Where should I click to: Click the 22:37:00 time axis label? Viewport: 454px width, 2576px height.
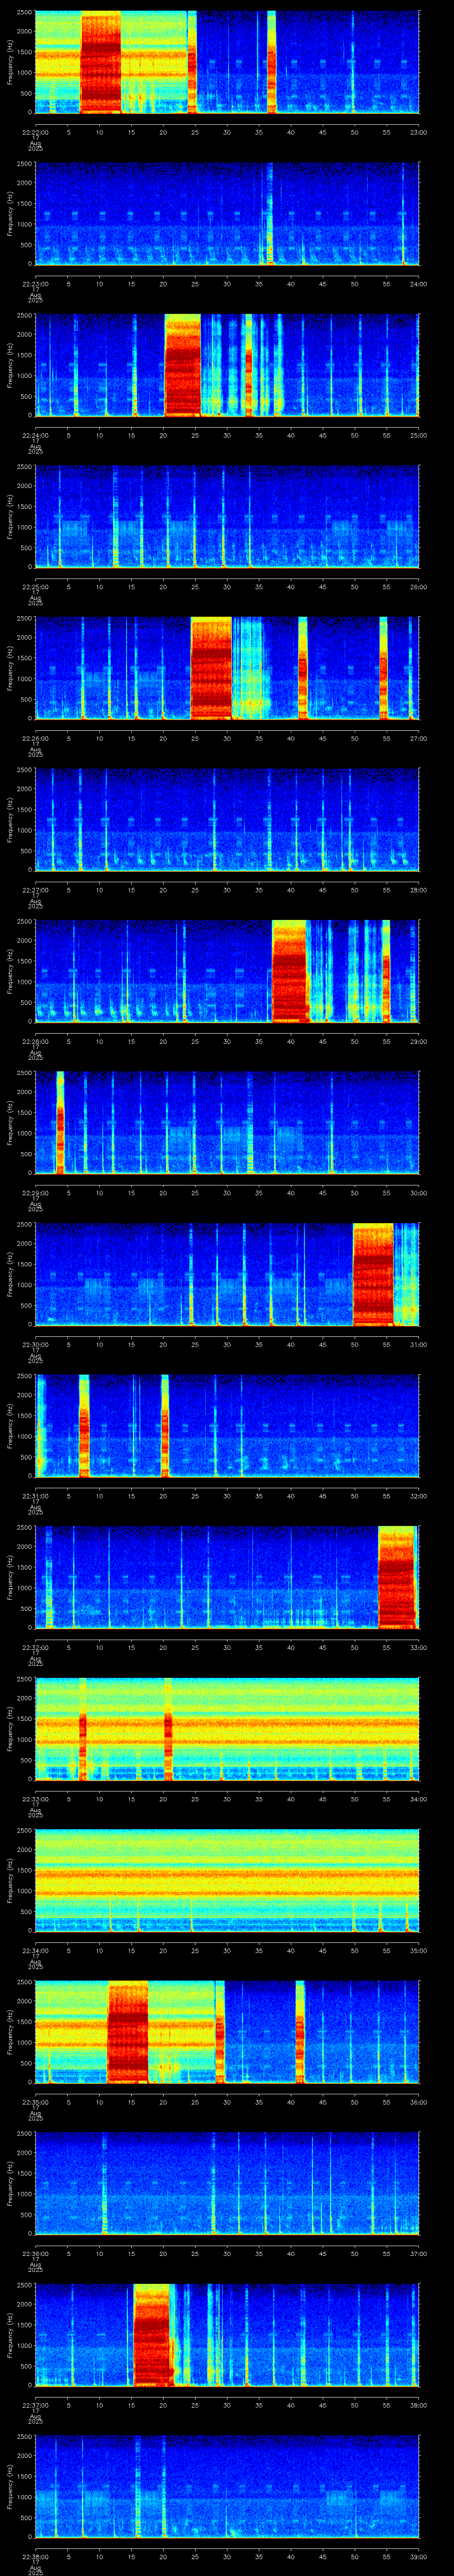click(x=36, y=2405)
